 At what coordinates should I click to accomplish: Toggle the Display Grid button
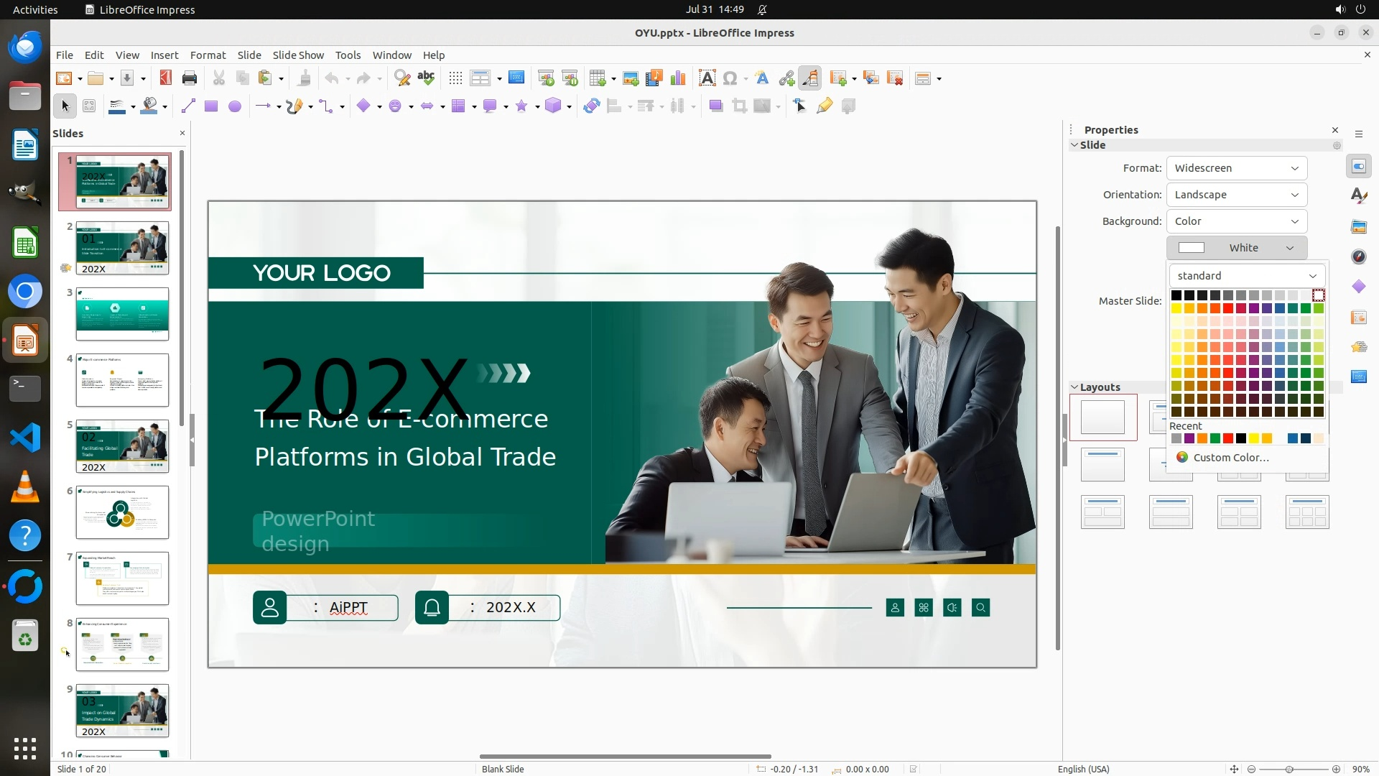455,78
